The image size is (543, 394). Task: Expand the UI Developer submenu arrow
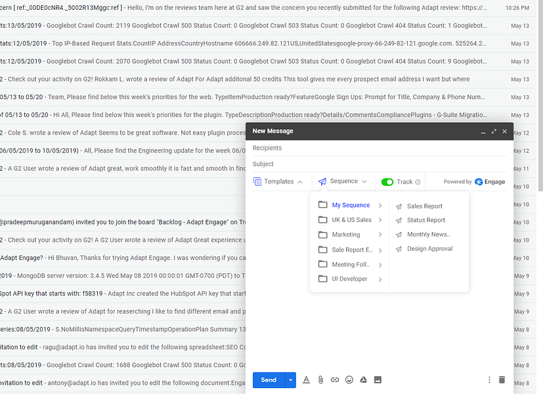[380, 280]
